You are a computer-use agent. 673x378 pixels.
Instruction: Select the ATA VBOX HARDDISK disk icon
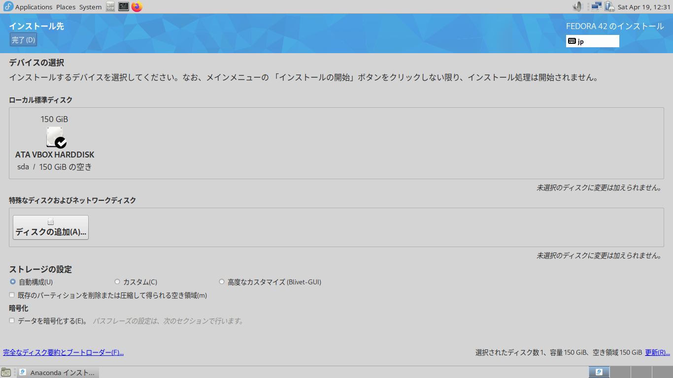coord(56,137)
